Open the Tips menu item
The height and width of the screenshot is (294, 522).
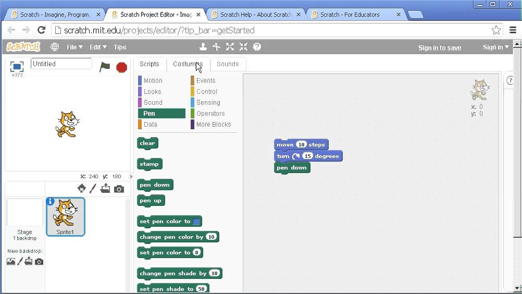click(x=120, y=47)
